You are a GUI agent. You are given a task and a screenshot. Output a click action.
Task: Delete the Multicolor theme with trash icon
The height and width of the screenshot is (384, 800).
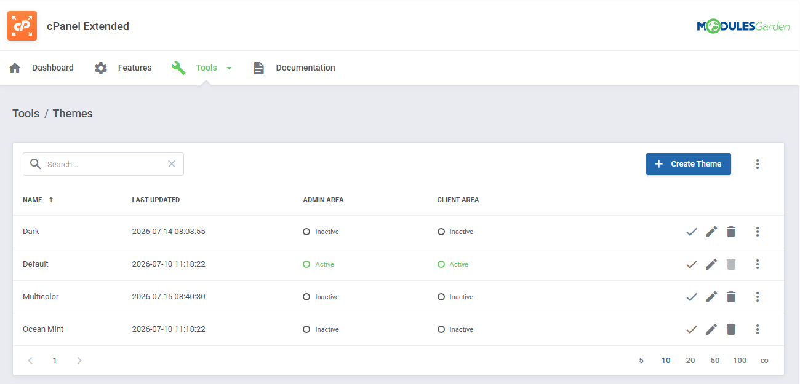click(x=731, y=297)
